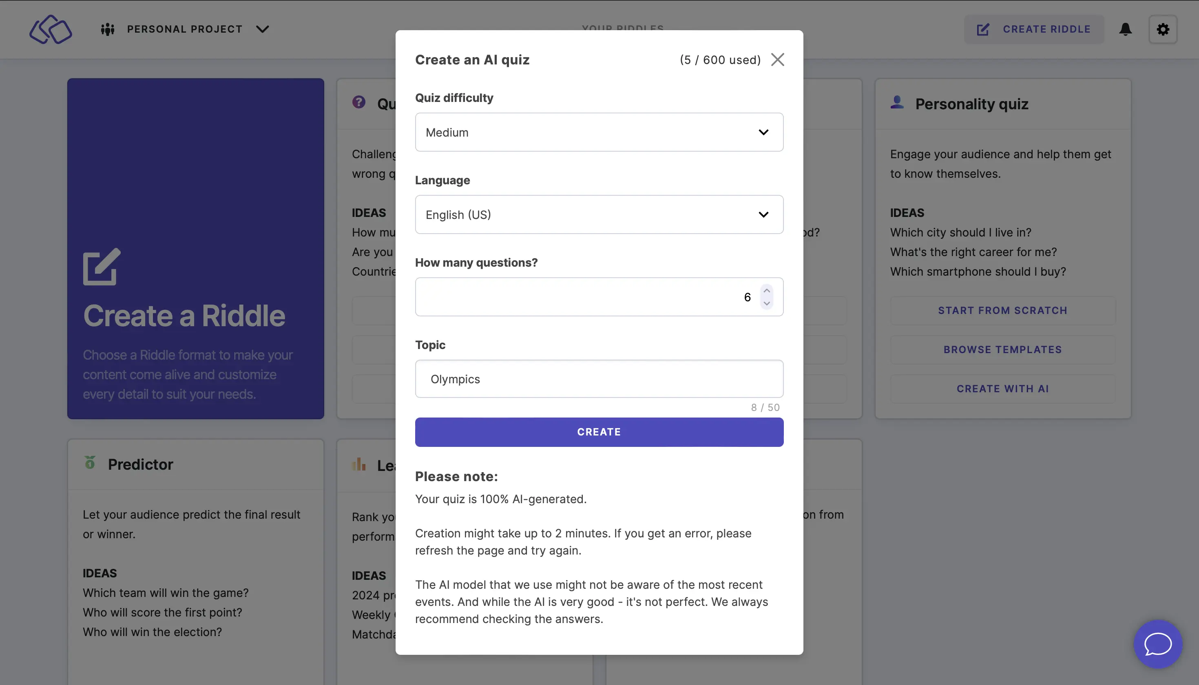Screen dimensions: 1199x685
Task: Close the Create an AI quiz dialog
Action: 777,60
